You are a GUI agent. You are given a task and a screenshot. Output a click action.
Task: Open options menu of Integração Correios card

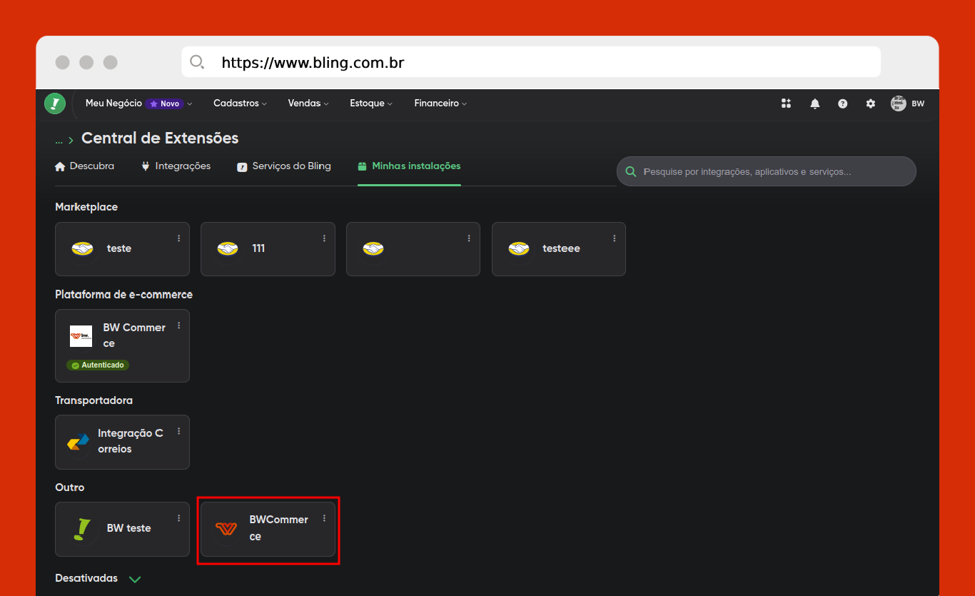178,431
